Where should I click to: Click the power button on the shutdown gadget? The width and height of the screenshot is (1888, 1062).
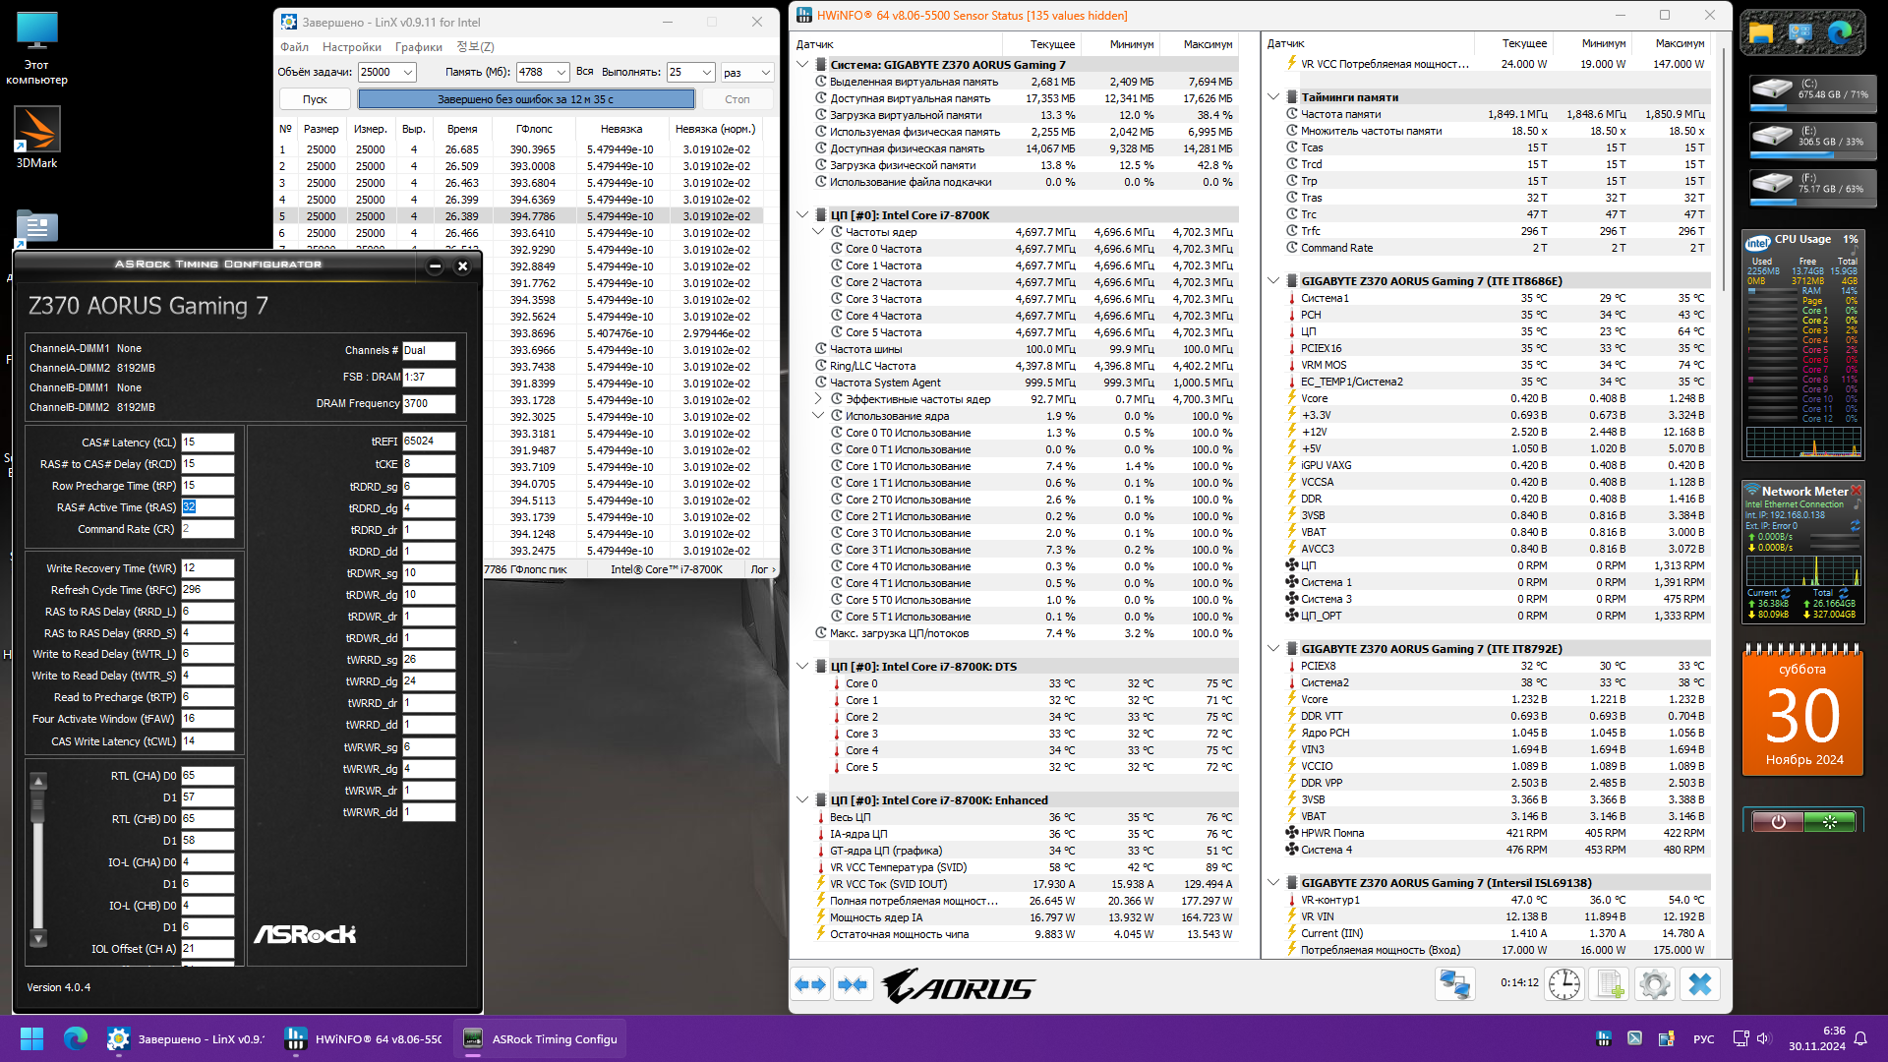pyautogui.click(x=1778, y=822)
